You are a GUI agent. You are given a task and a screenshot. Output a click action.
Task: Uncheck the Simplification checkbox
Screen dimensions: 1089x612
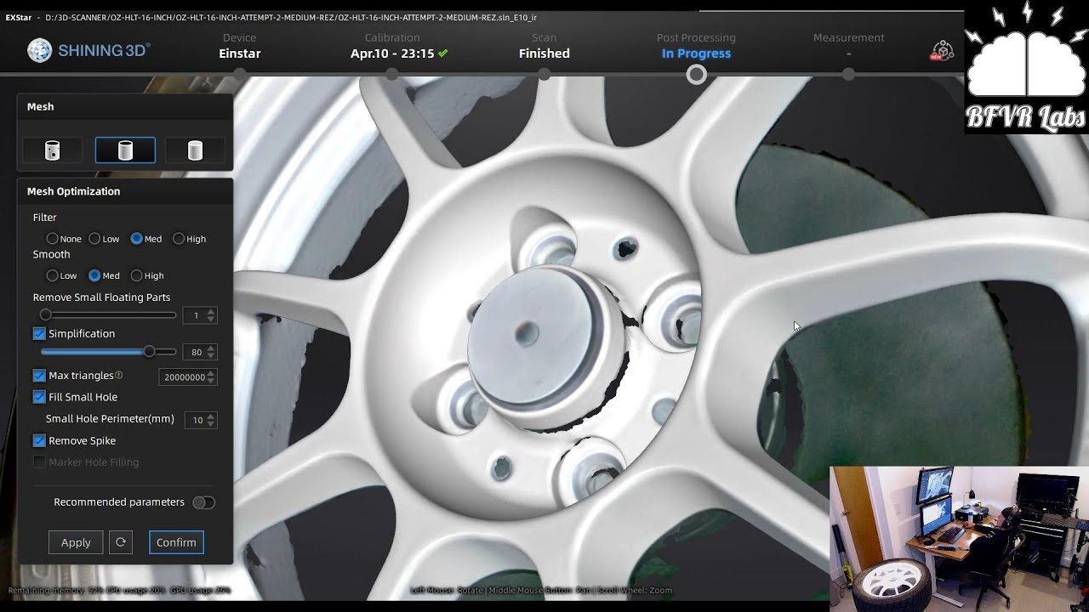pos(39,333)
